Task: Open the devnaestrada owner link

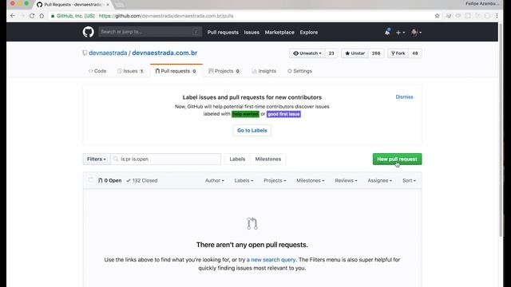Action: [x=108, y=53]
